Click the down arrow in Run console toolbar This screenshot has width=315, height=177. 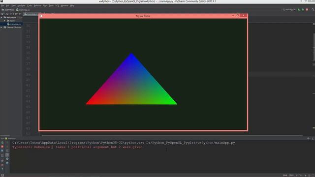[7, 147]
